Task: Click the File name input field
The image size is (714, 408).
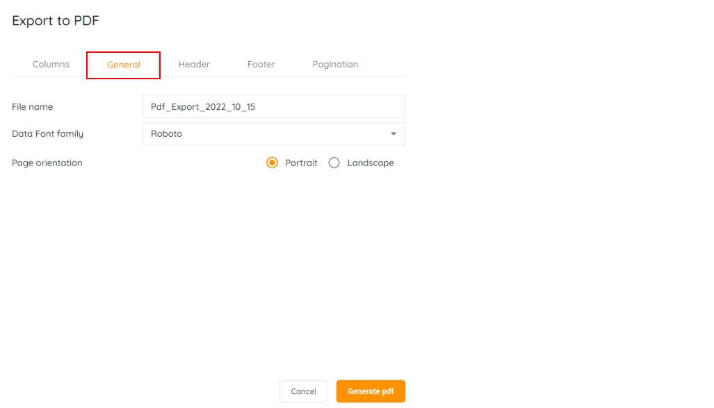Action: click(x=327, y=107)
